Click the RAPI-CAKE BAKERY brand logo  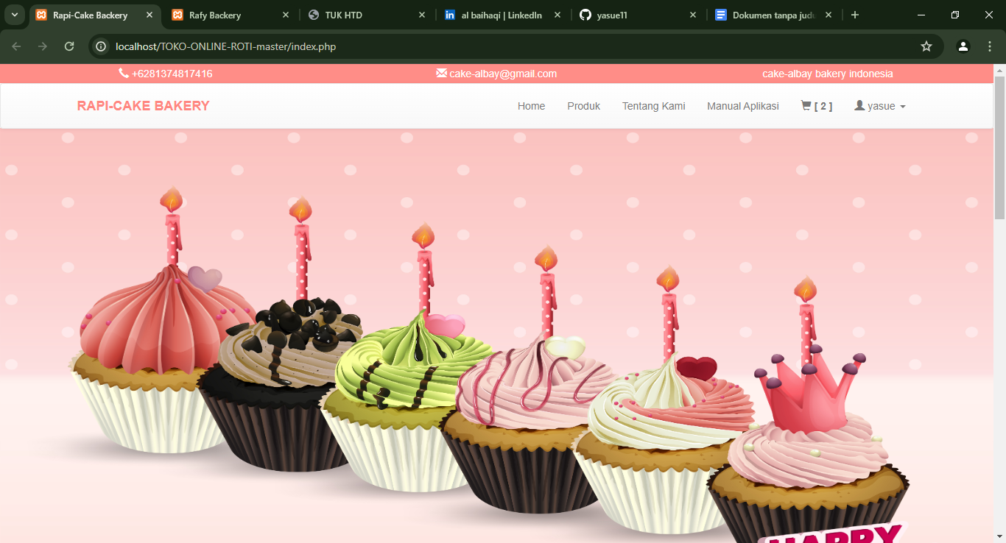[x=144, y=106]
